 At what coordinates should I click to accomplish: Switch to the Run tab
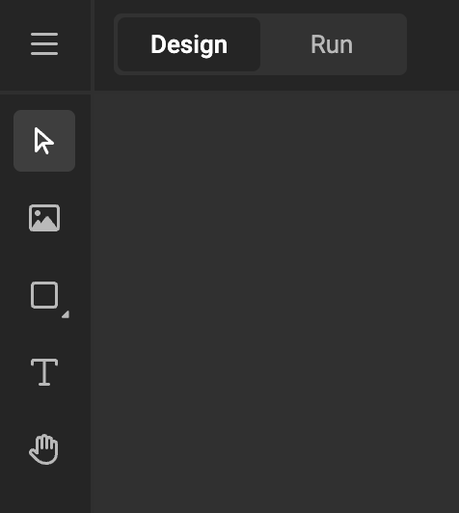(x=332, y=44)
